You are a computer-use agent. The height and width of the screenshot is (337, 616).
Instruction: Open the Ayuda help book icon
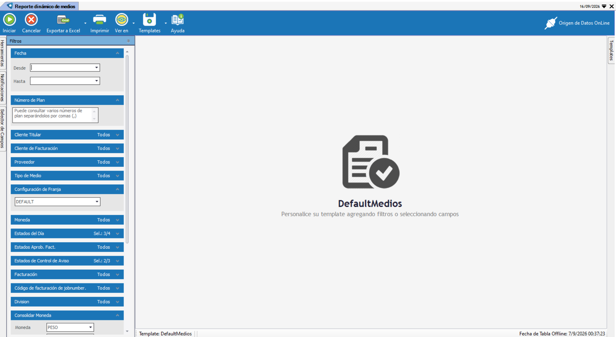[x=177, y=20]
